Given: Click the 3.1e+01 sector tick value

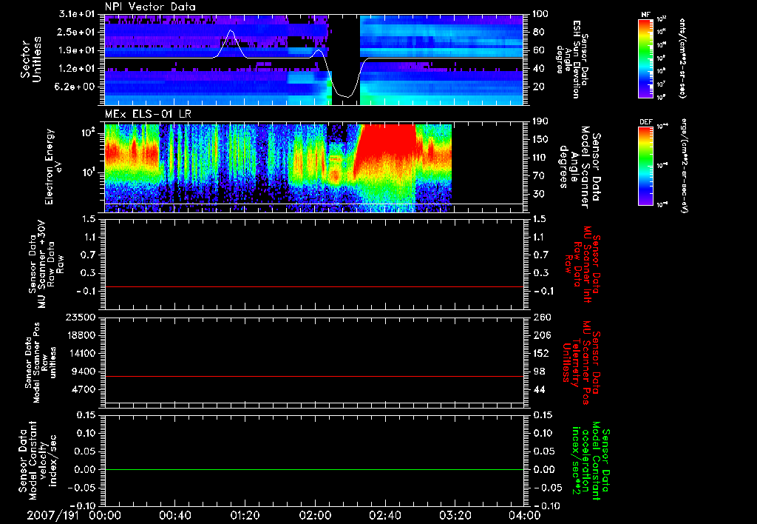Looking at the screenshot, I should [77, 14].
